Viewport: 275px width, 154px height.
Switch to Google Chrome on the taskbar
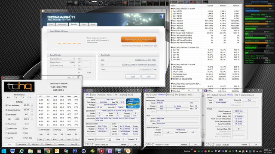click(x=48, y=151)
